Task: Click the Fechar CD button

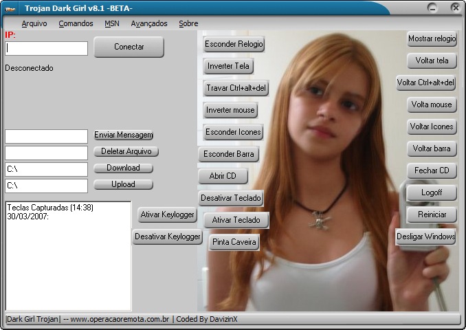Action: 432,170
